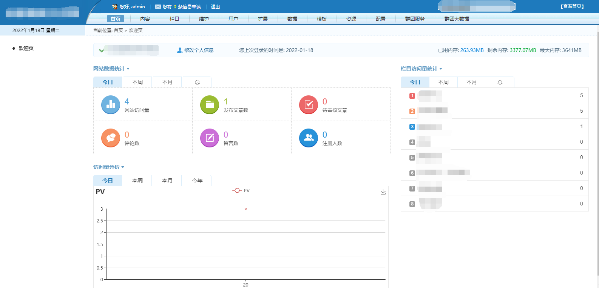599x288 pixels.
Task: Click the blue registered users icon
Action: click(x=309, y=138)
